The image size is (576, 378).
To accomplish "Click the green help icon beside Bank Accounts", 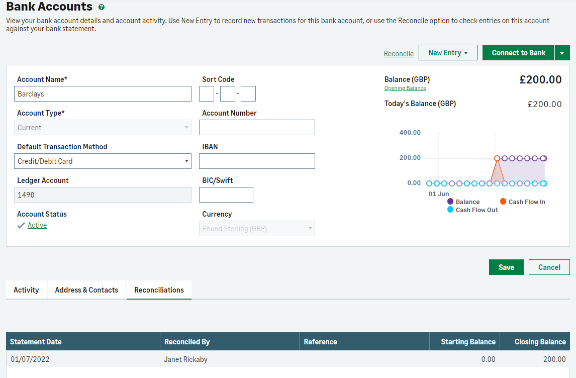I will (x=102, y=7).
